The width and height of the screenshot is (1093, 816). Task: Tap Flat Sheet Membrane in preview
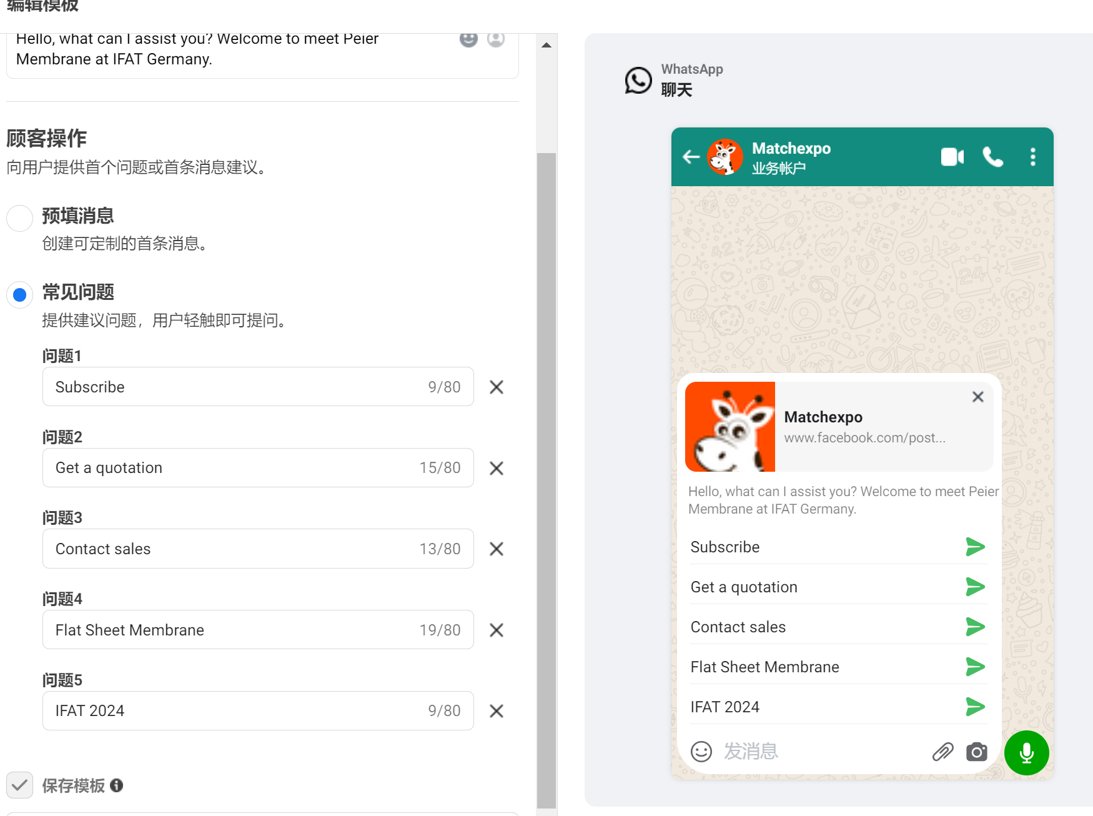point(765,667)
